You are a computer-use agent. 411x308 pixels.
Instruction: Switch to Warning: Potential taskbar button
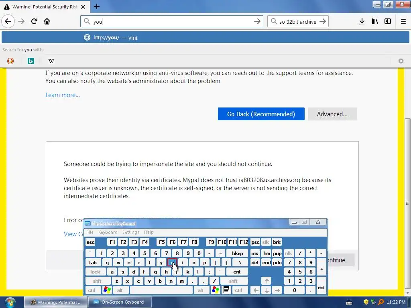(55, 302)
